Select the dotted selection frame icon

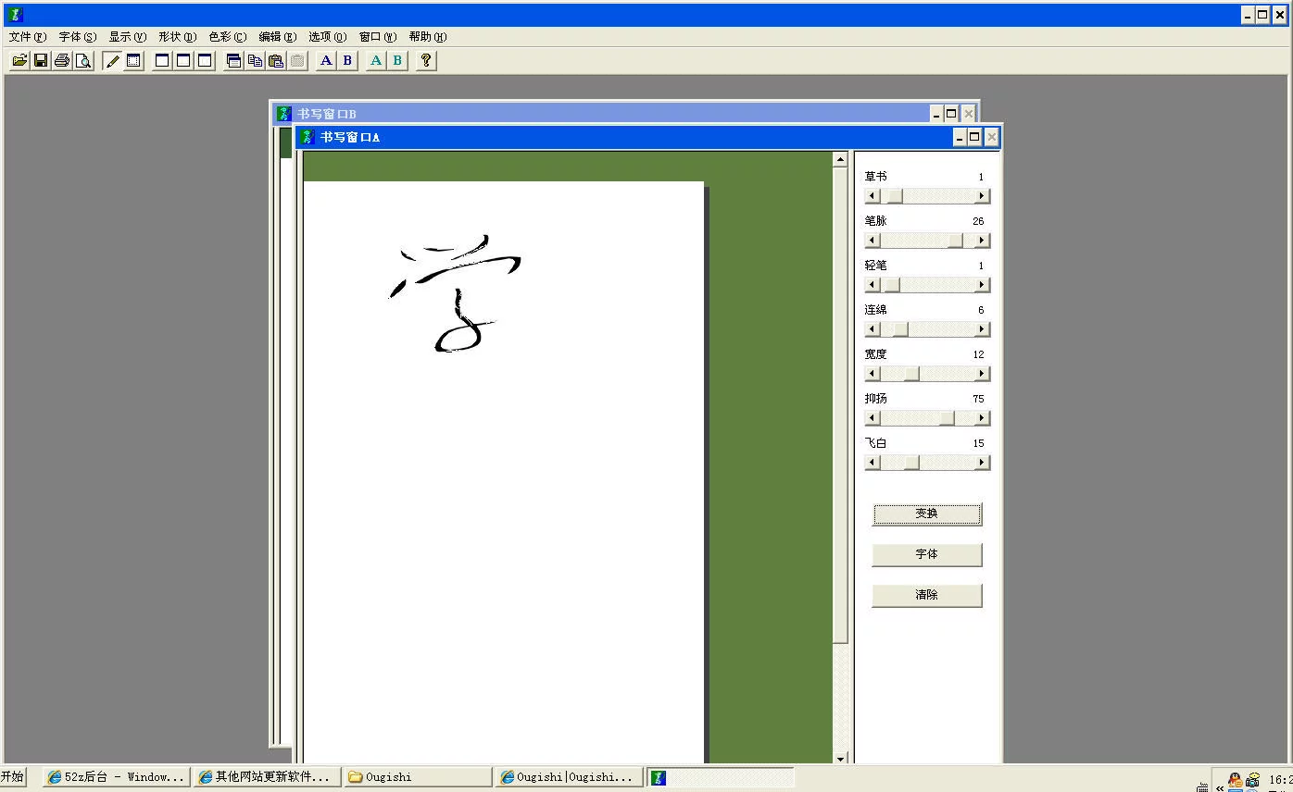coord(133,60)
